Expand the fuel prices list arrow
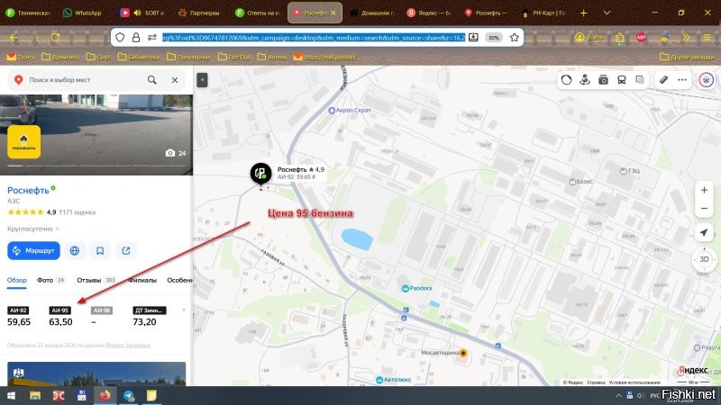The image size is (721, 405). [184, 310]
